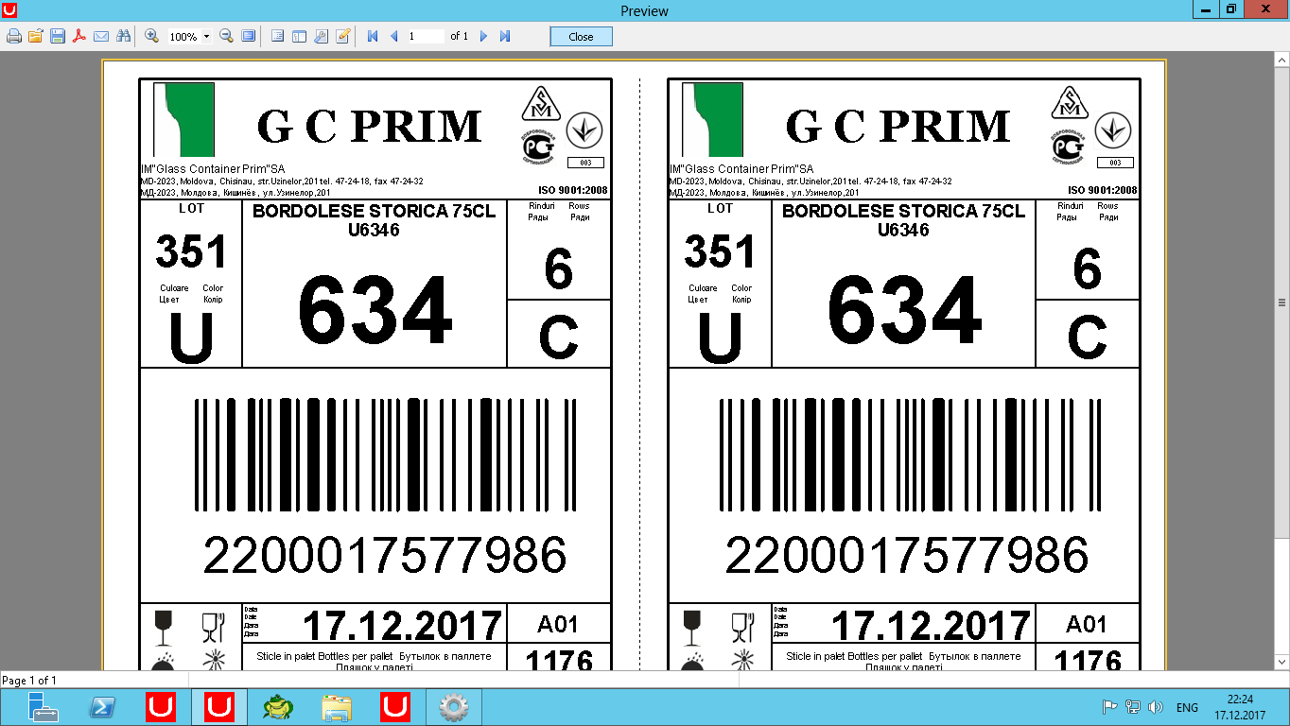
Task: Save the preview using the floppy disk icon
Action: tap(58, 36)
